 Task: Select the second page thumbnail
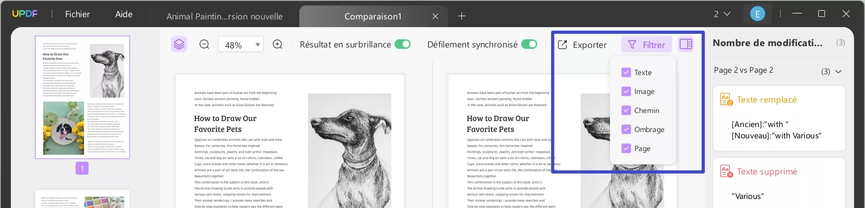(x=82, y=199)
